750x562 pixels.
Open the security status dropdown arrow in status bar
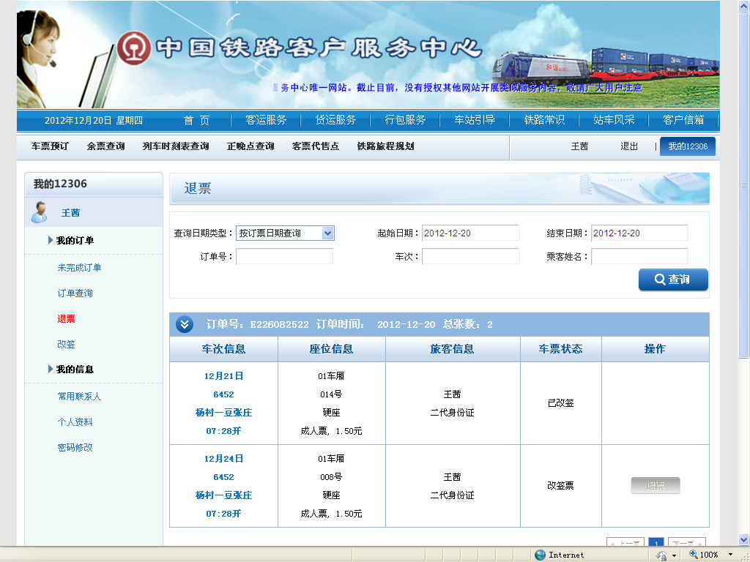(x=674, y=555)
